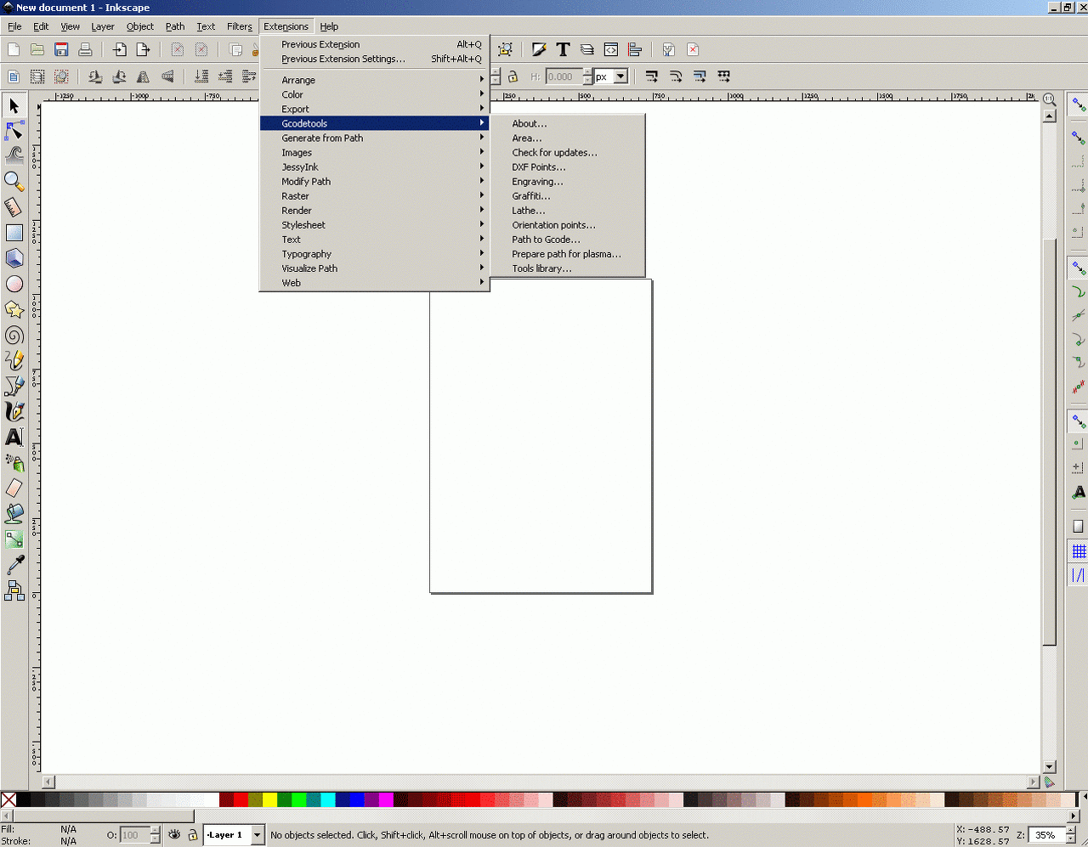Image resolution: width=1088 pixels, height=847 pixels.
Task: Select the Rectangle tool
Action: pyautogui.click(x=14, y=233)
